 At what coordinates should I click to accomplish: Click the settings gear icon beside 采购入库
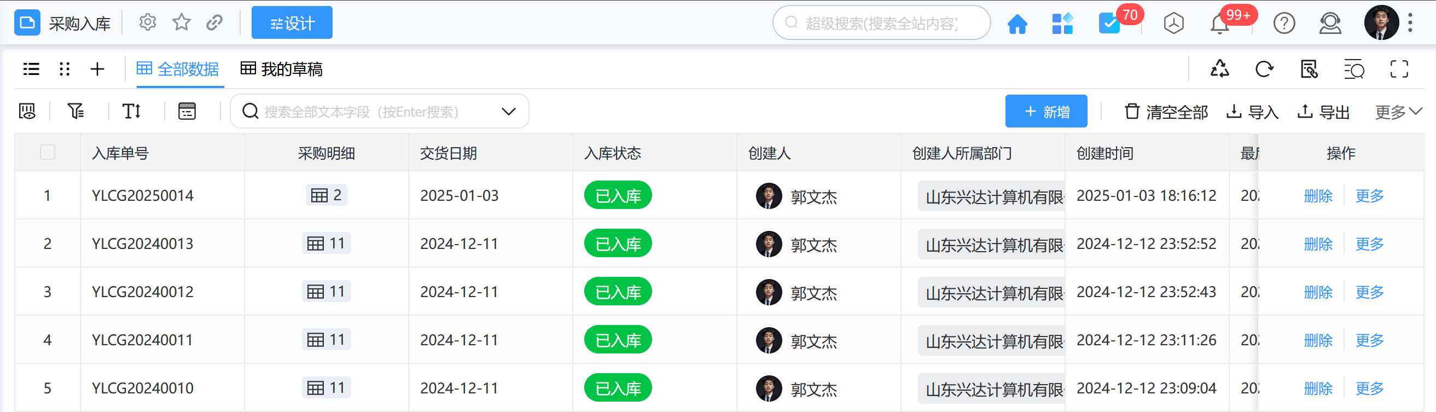pos(147,23)
